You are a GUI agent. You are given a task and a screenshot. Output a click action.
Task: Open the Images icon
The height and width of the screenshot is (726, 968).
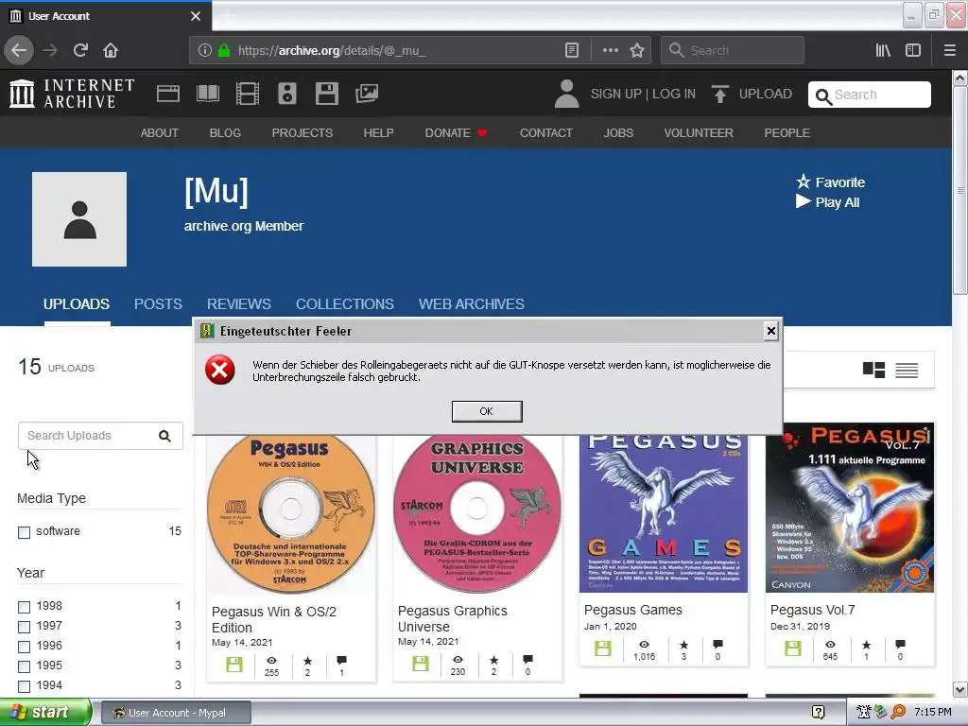(x=367, y=94)
